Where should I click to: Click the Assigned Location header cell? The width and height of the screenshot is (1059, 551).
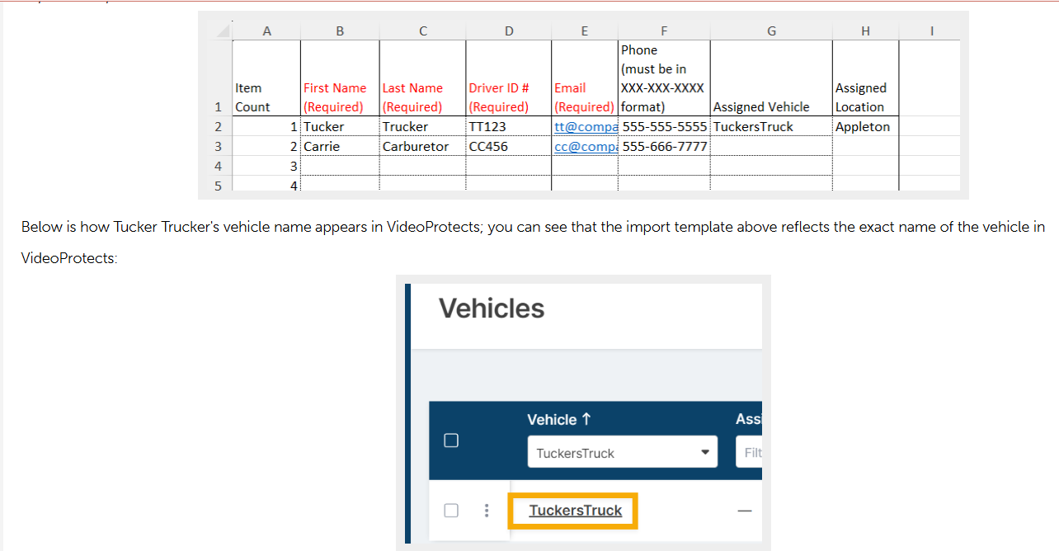(x=865, y=78)
